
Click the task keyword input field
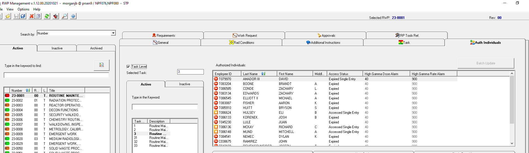point(165,107)
